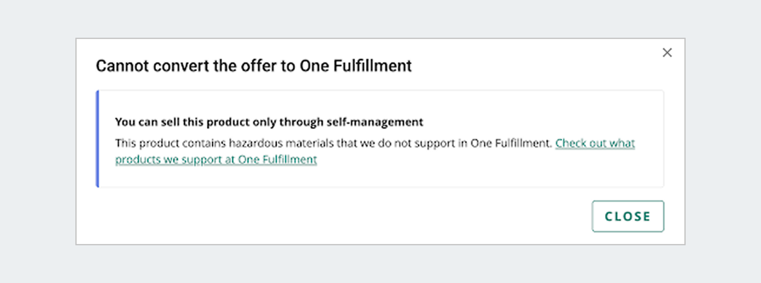Click the blue accent bar of the notice
The image size is (761, 283).
(97, 139)
